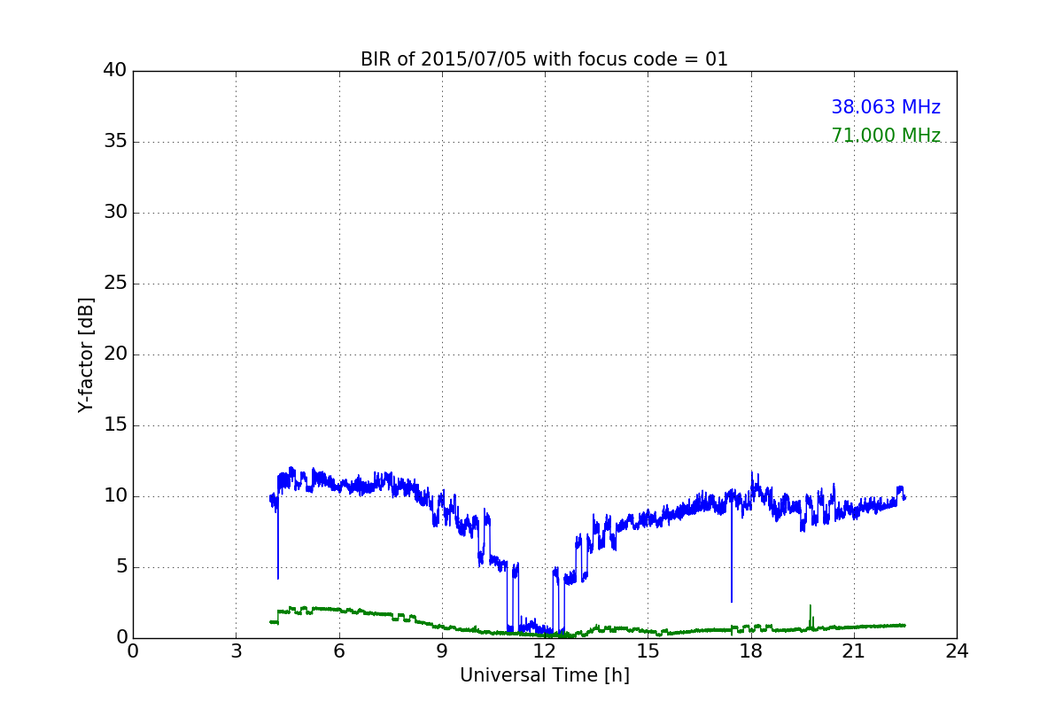Select the green 71.000 MHz legend label
Image resolution: width=1063 pixels, height=709 pixels.
pos(886,136)
